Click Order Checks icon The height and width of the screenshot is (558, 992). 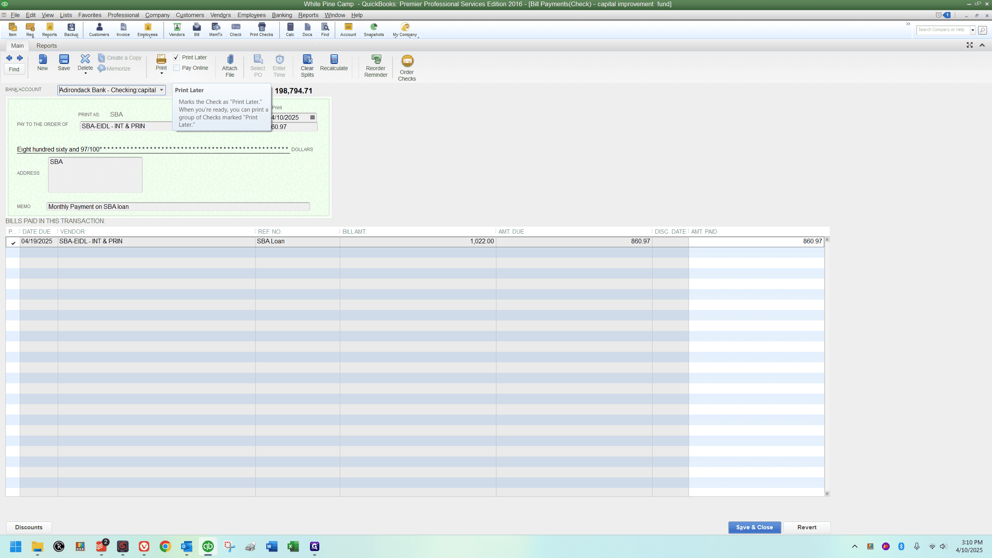pyautogui.click(x=407, y=68)
